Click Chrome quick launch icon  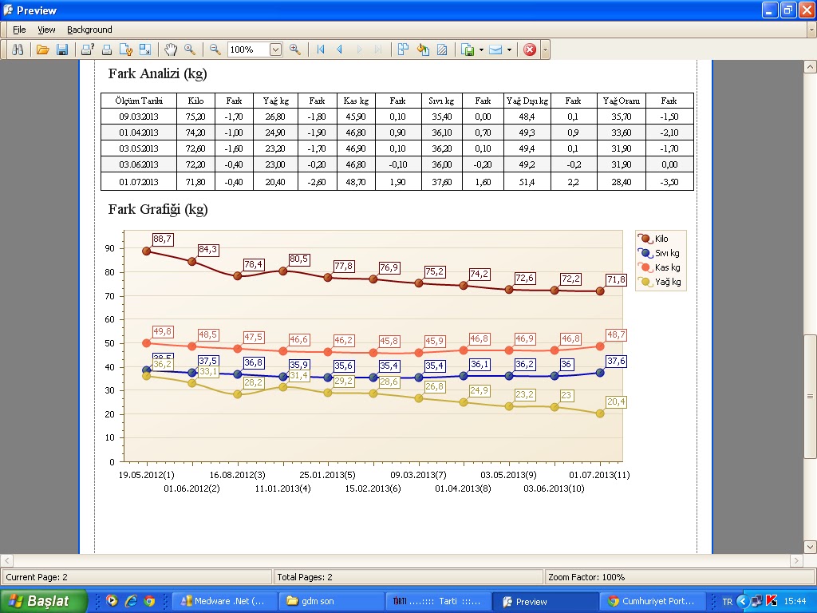pos(149,601)
